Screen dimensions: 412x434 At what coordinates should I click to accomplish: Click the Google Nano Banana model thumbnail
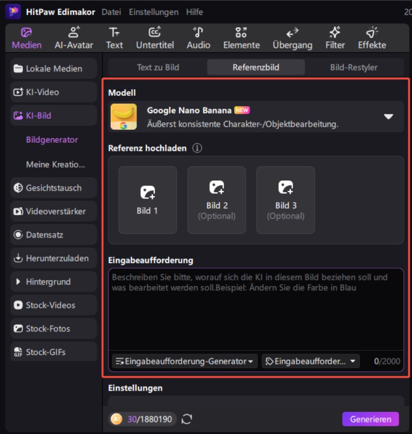(124, 116)
